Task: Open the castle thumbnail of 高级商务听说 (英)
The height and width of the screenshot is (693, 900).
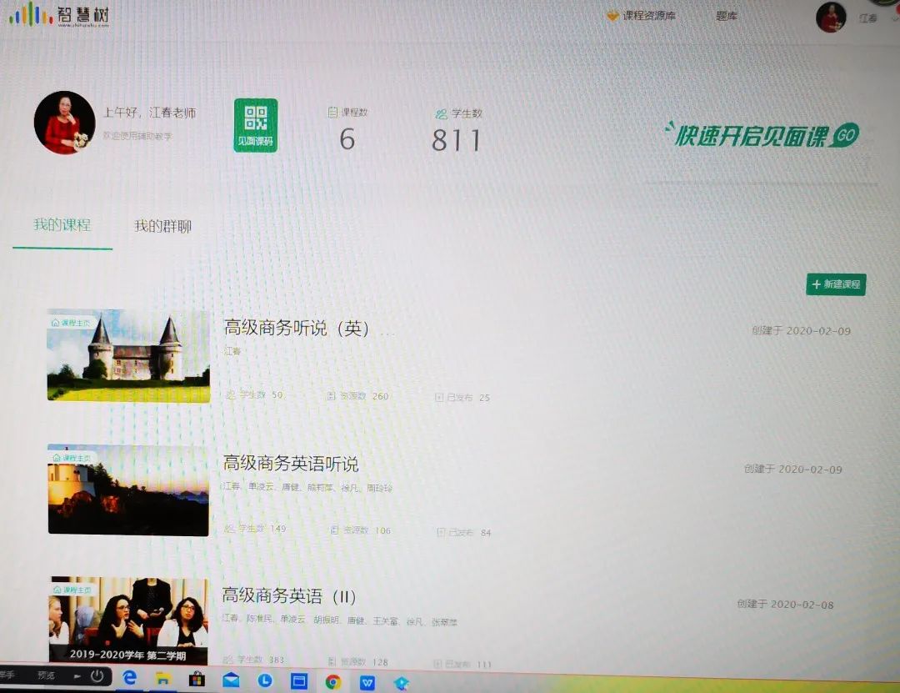Action: (x=128, y=356)
